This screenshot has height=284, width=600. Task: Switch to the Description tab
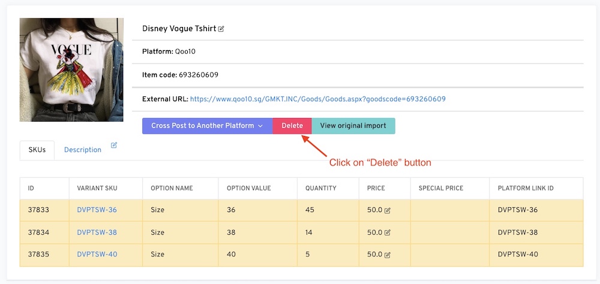pyautogui.click(x=83, y=150)
